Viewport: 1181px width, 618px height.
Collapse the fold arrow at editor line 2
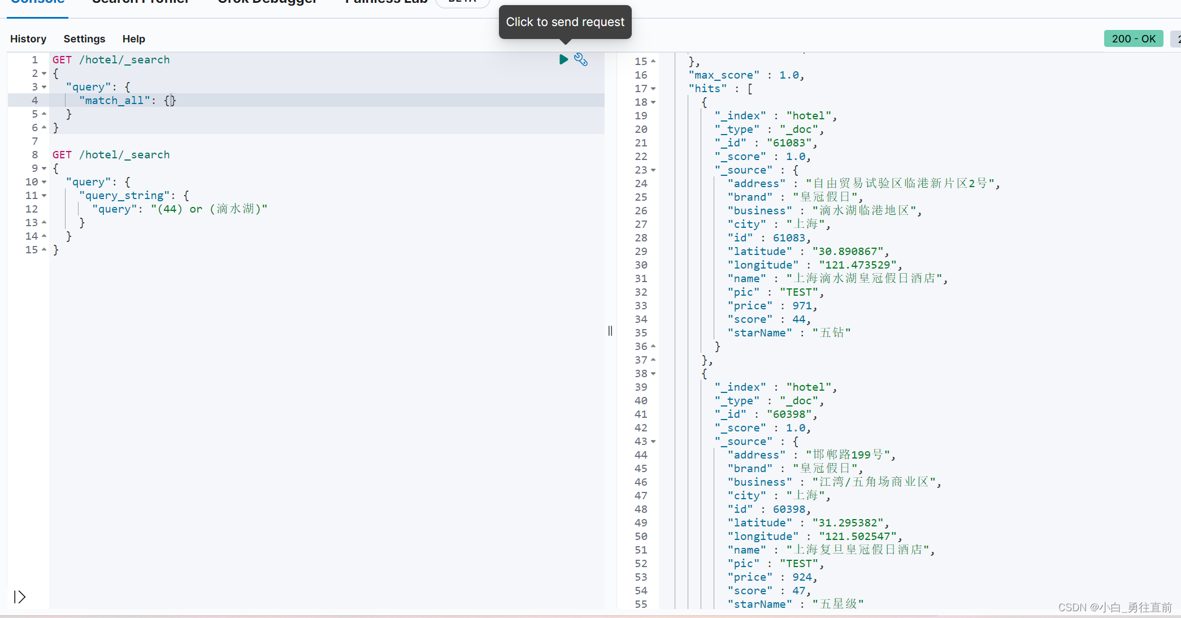[x=44, y=74]
